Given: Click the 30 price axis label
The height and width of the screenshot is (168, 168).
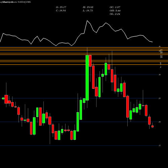Looking at the screenshot, I should (x=160, y=75).
